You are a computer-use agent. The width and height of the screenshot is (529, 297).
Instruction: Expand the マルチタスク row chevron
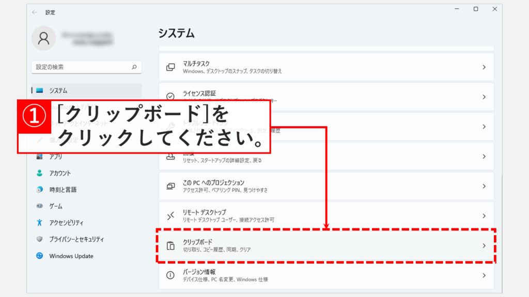(x=484, y=67)
